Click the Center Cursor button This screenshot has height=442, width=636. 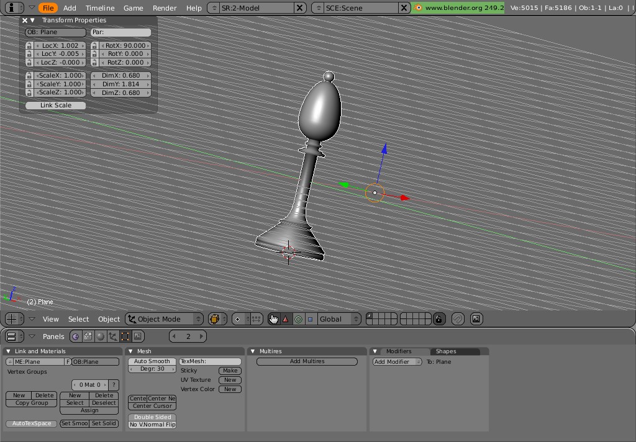point(152,406)
